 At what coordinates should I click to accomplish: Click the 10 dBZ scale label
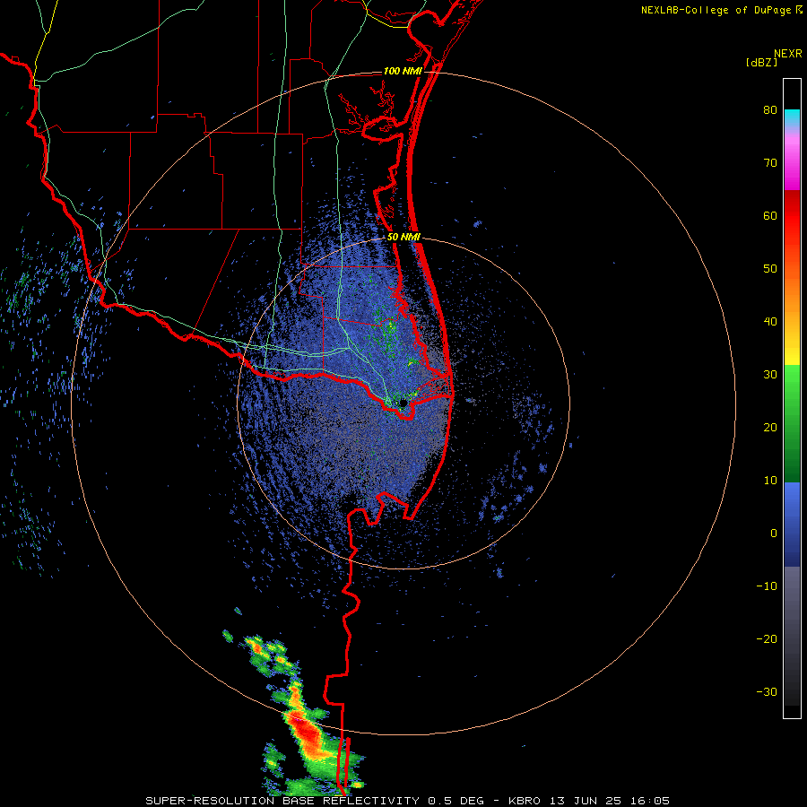pos(770,481)
